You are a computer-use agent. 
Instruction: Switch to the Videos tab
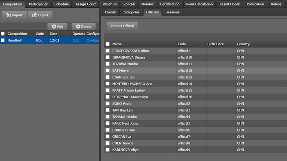(276, 4)
